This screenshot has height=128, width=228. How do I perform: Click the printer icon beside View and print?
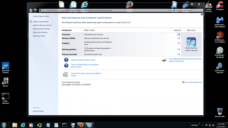[164, 60]
